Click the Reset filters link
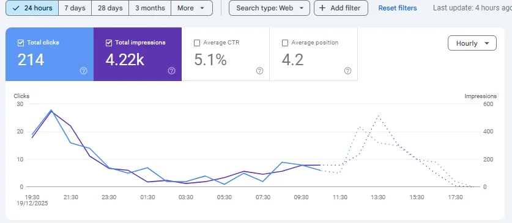Image resolution: width=512 pixels, height=223 pixels. 398,8
